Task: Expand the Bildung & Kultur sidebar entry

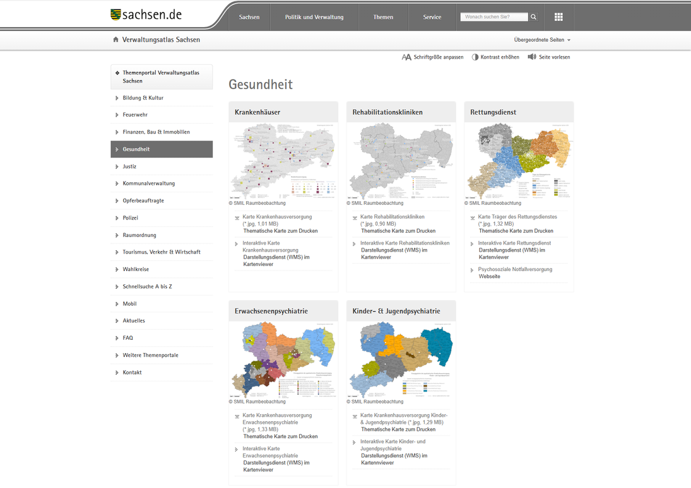Action: coord(145,98)
